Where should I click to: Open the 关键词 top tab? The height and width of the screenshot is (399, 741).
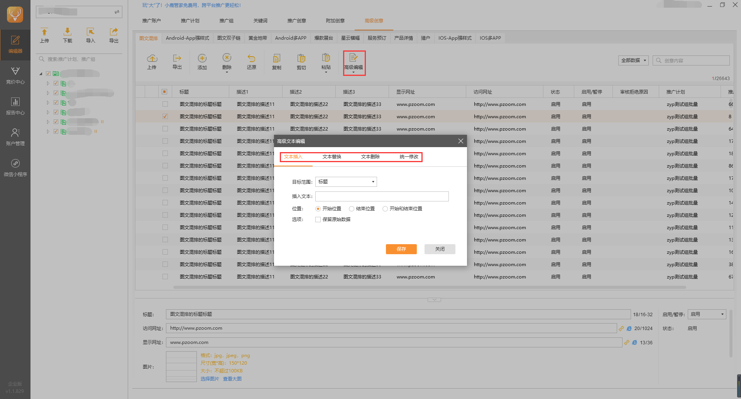tap(261, 21)
